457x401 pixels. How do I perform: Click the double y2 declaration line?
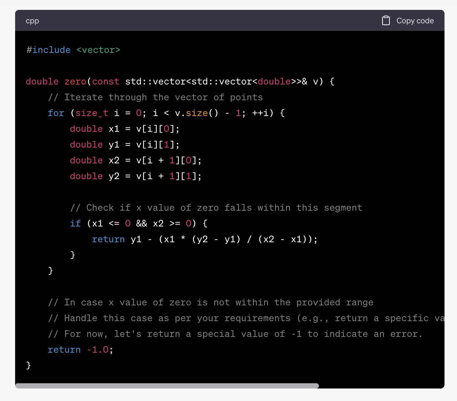click(135, 176)
